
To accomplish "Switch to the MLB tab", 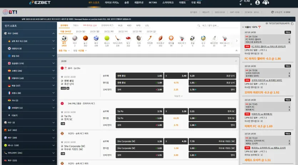I will pos(120,25).
